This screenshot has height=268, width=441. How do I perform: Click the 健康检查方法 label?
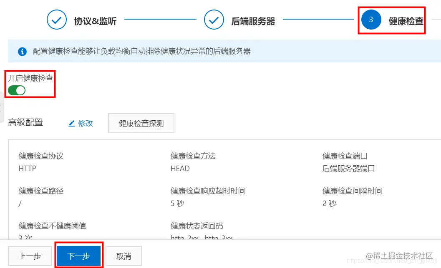click(x=193, y=156)
